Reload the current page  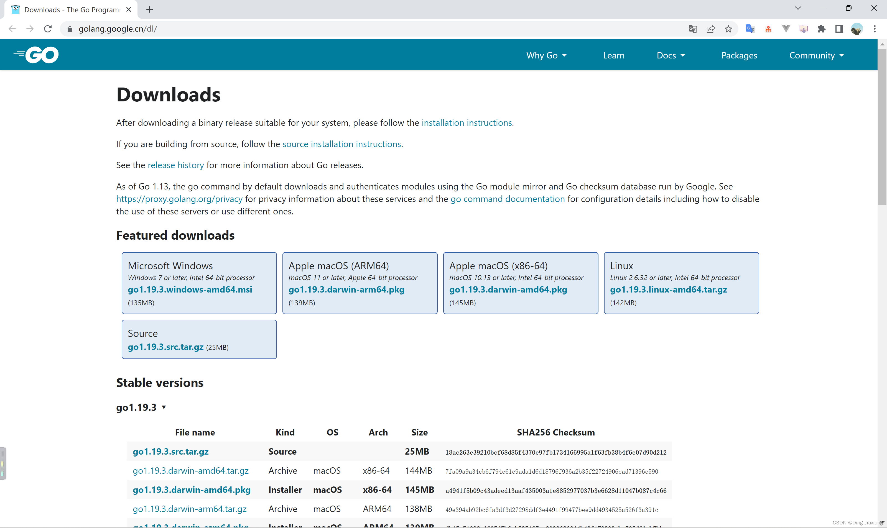48,29
